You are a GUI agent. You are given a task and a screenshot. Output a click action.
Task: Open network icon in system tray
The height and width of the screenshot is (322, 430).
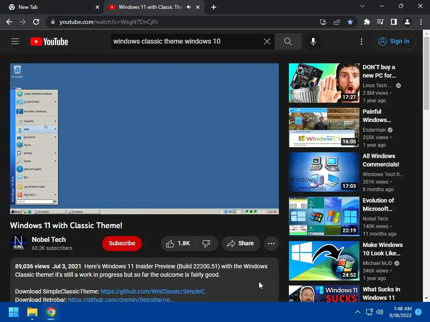369,312
